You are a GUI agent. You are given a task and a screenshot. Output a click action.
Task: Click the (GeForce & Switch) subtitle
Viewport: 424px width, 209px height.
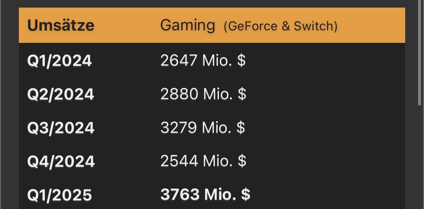pos(280,26)
